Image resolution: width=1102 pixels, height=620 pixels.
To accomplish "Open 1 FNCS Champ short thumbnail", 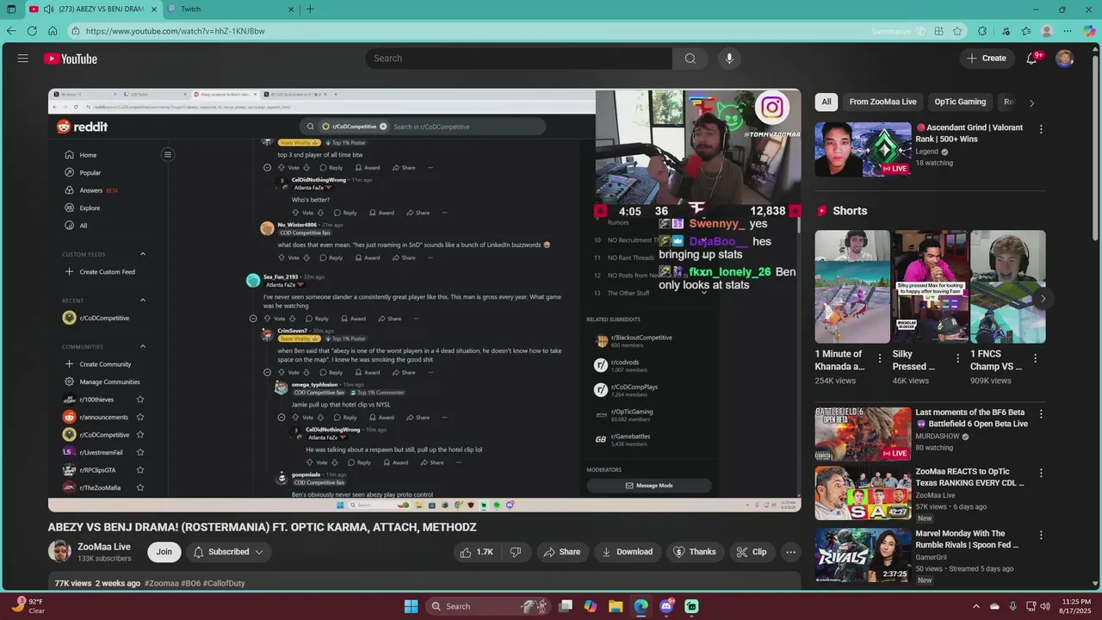I will pyautogui.click(x=1008, y=287).
